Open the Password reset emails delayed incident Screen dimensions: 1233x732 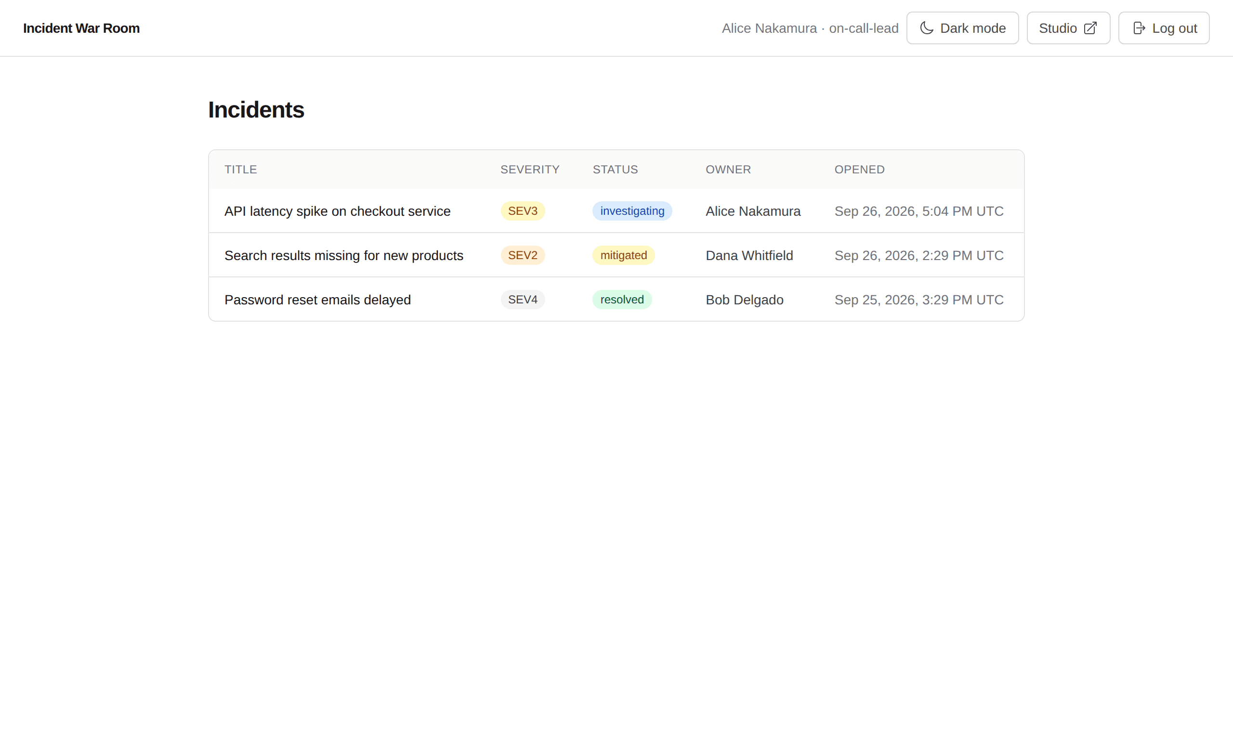(x=317, y=300)
